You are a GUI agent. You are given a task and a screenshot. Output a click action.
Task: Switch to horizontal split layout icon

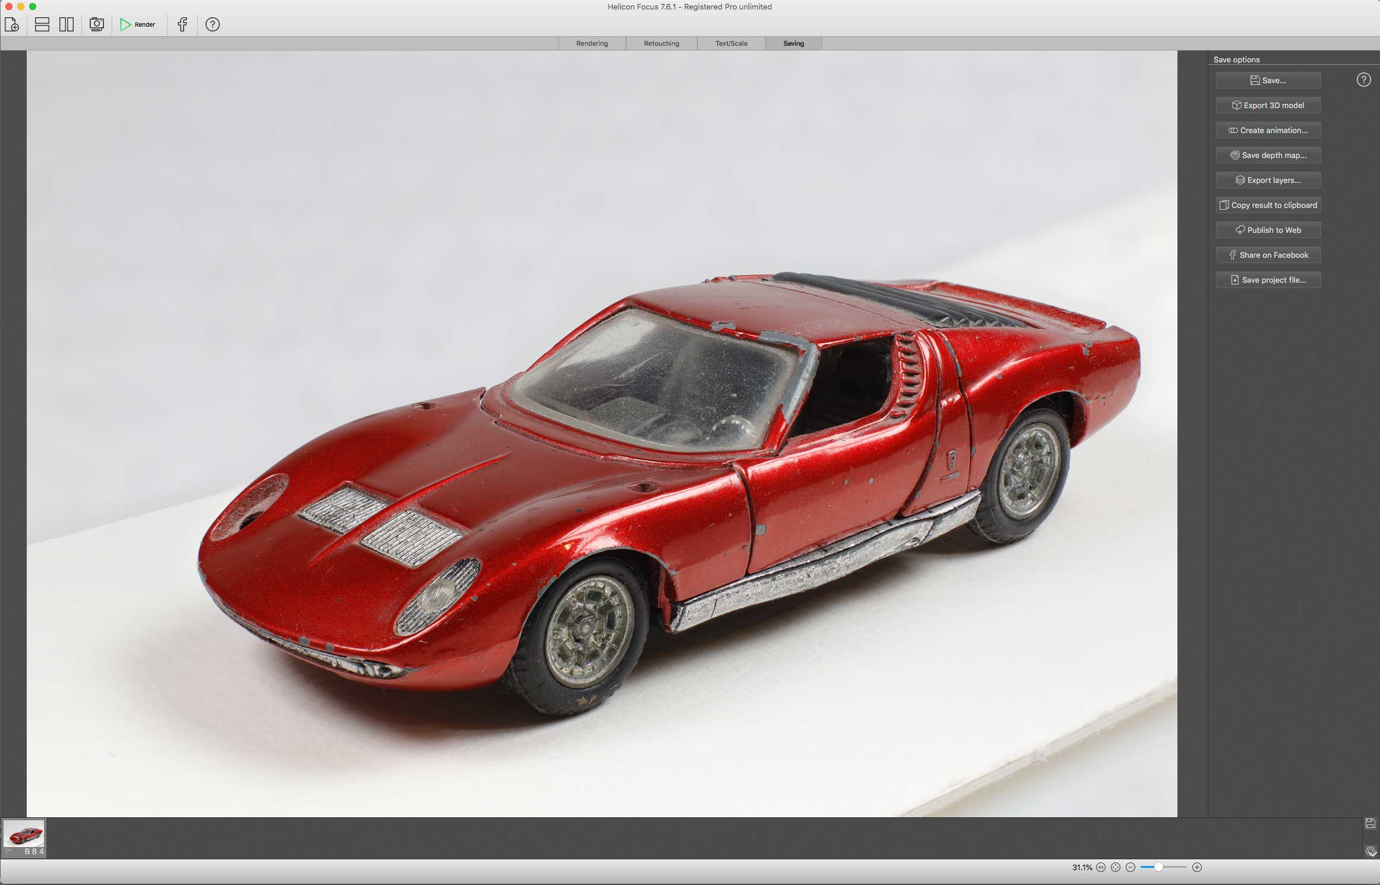tap(42, 24)
